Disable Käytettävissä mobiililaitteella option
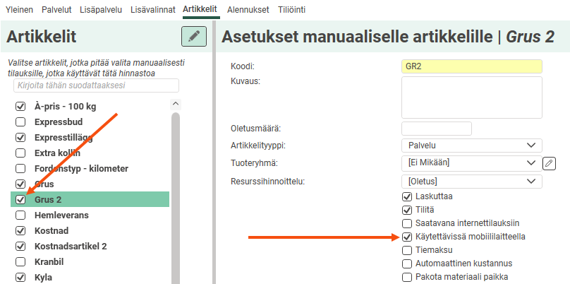570x284 pixels. [407, 237]
